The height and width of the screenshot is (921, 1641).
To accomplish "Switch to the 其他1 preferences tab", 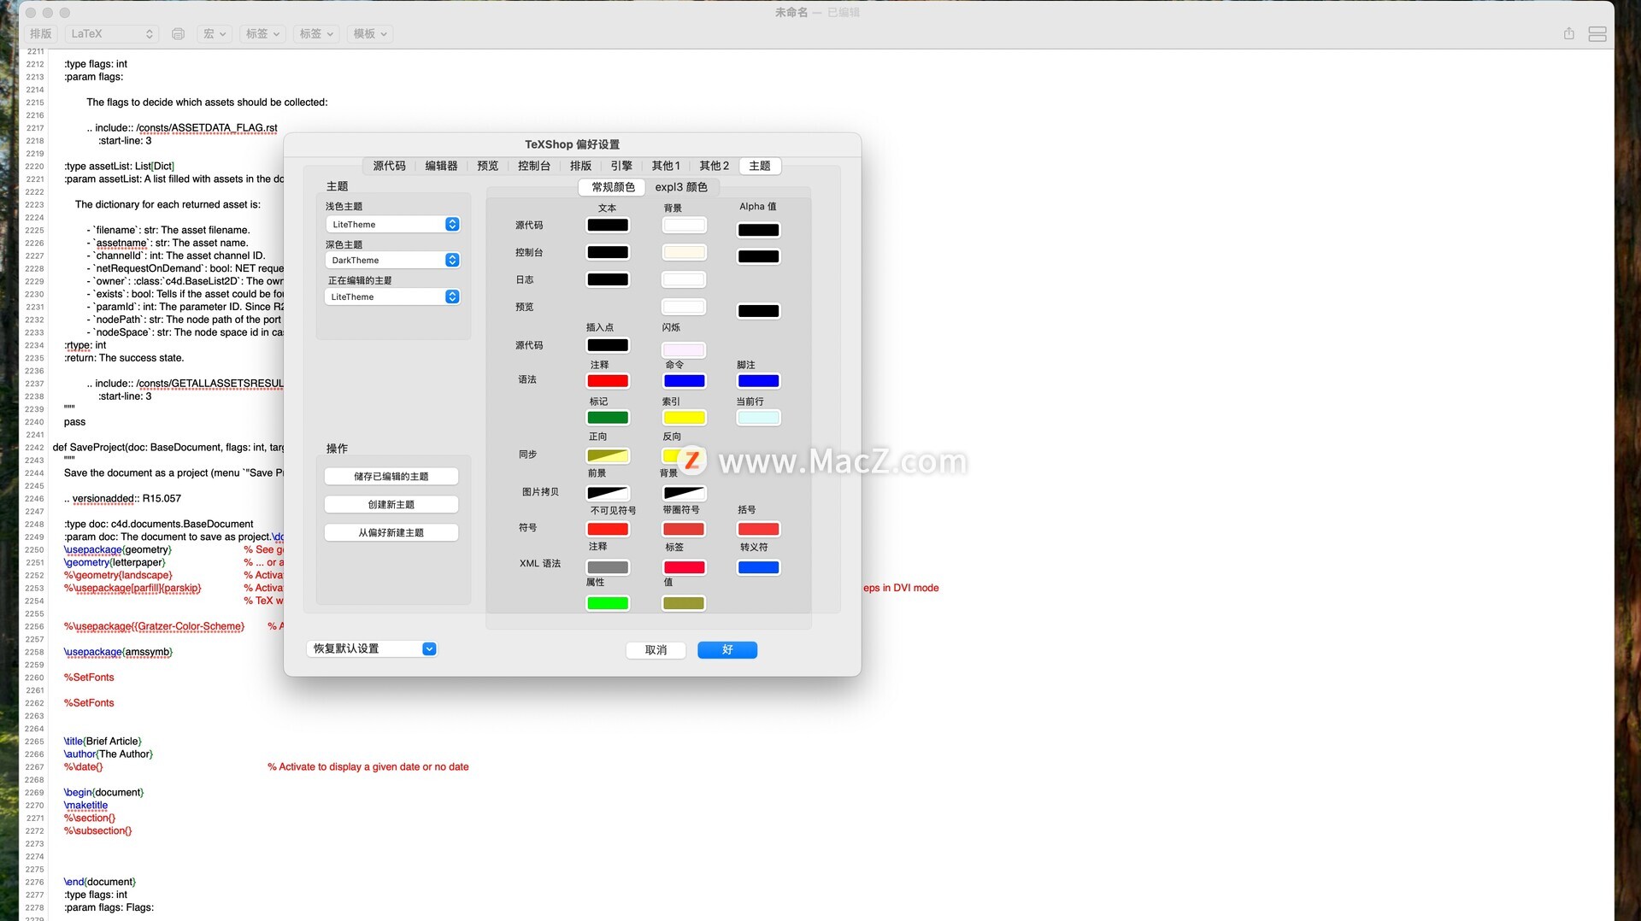I will pos(666,166).
